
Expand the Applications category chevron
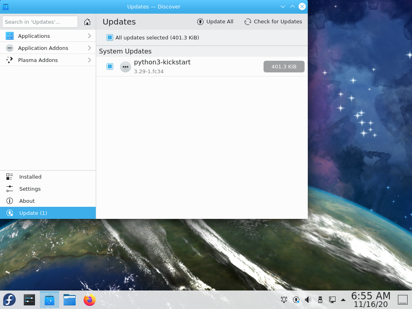pos(89,36)
